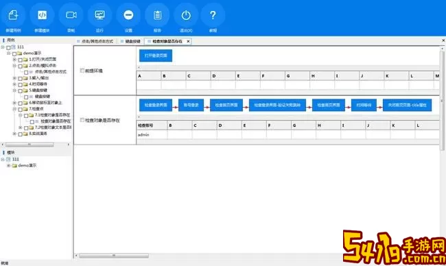Open Settings (设置) via the minus-circle icon
The image size is (446, 266).
pyautogui.click(x=128, y=15)
